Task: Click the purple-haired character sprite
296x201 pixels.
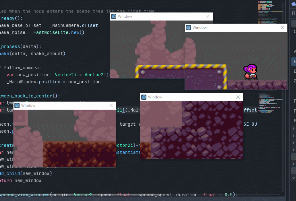Action: (x=251, y=72)
